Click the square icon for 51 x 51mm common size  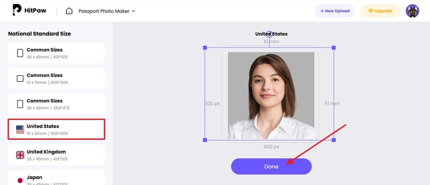pyautogui.click(x=20, y=78)
